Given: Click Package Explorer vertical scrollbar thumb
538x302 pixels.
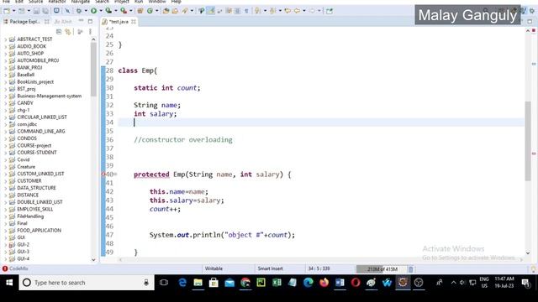Looking at the screenshot, I should tap(93, 69).
